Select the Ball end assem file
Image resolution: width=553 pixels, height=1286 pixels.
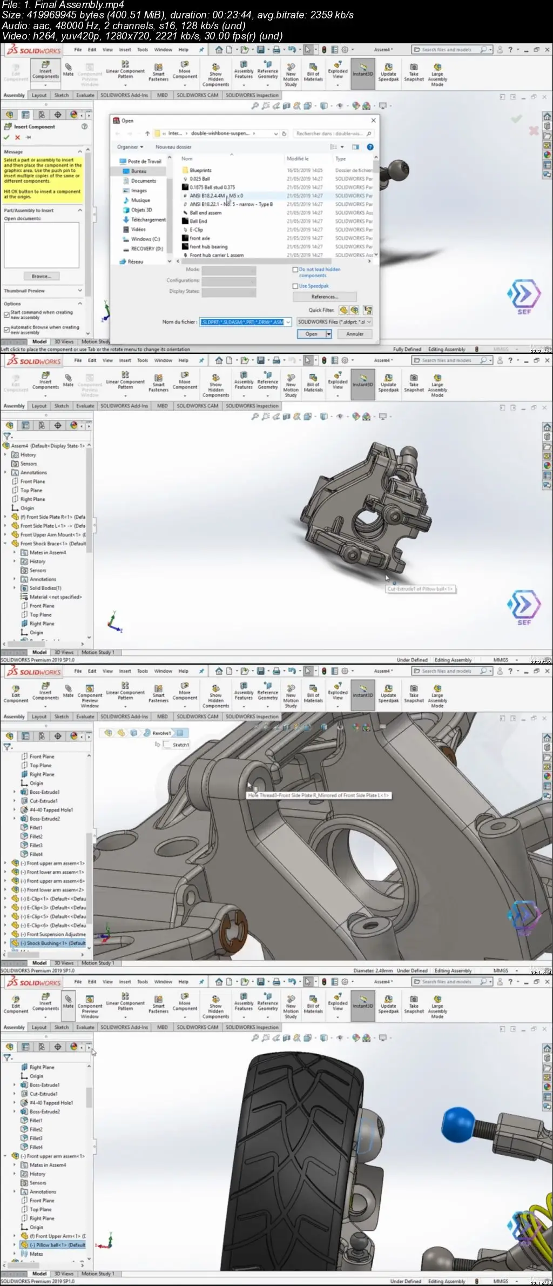pos(205,213)
